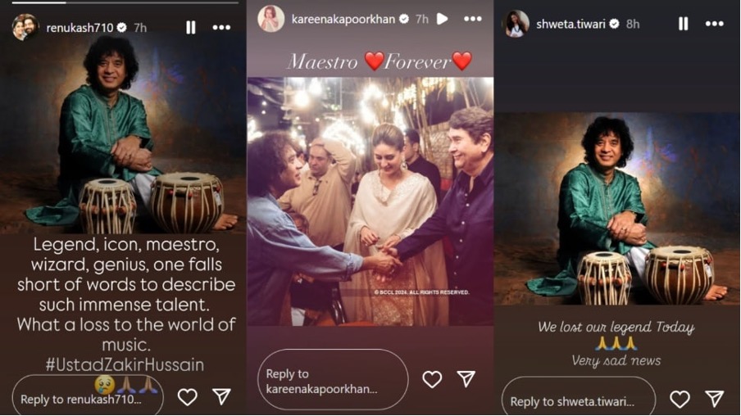Click the Reply to kareenakapoorkhan field
This screenshot has height=416, width=741.
tap(333, 380)
